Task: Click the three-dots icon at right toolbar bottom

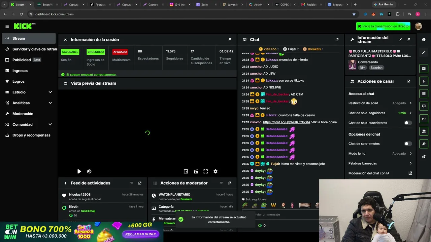Action: click(424, 156)
